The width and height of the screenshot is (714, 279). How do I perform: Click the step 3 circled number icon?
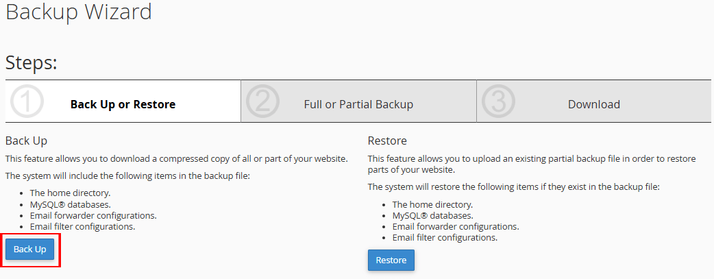498,101
